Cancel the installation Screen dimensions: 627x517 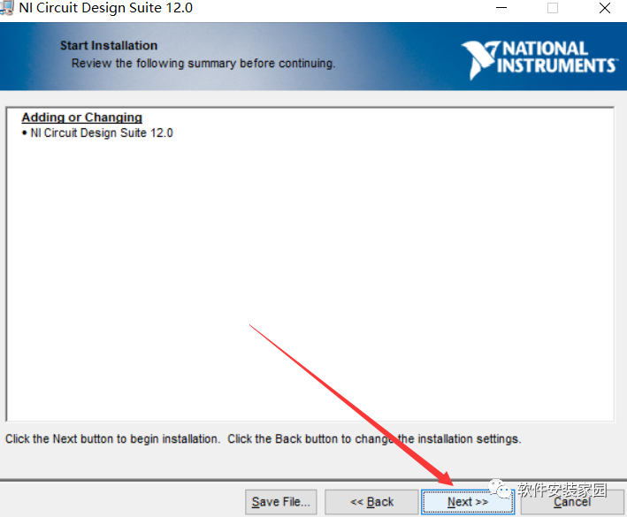click(x=572, y=502)
